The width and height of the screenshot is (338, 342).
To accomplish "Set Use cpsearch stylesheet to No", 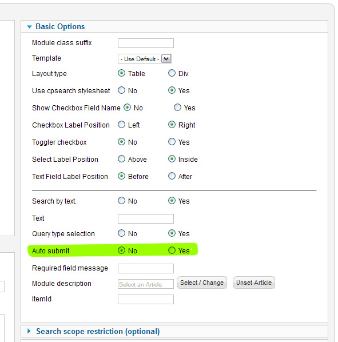I will tap(121, 90).
